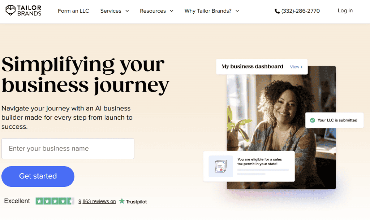This screenshot has height=220, width=370.
Task: Open the Resources dropdown menu
Action: click(x=156, y=11)
